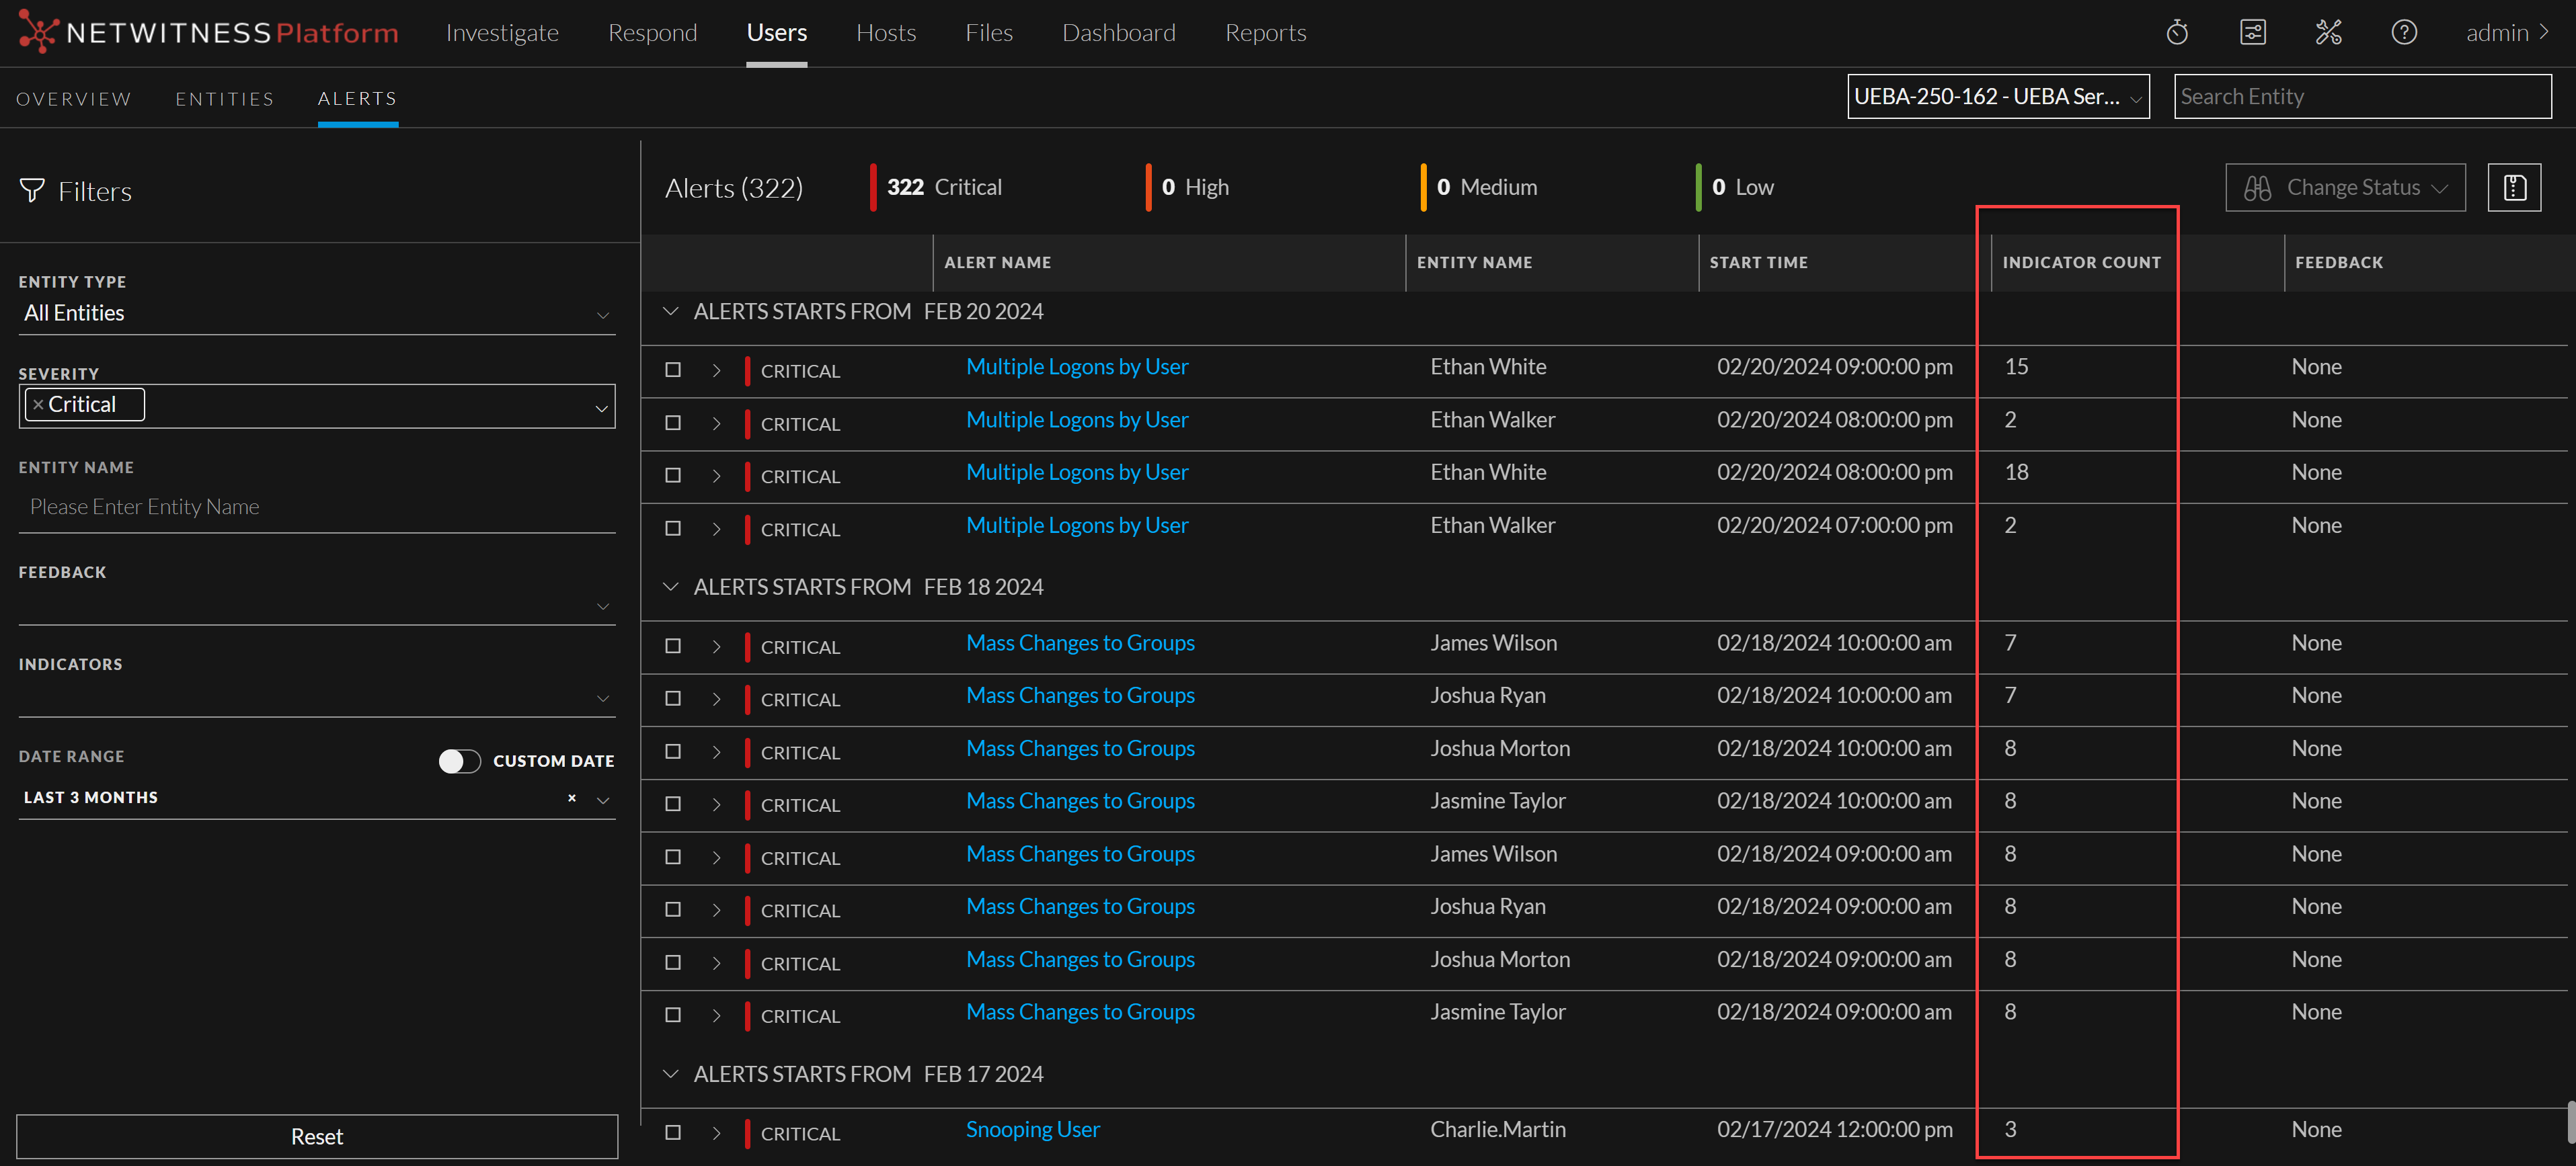Open the Entity Type All Entities dropdown
This screenshot has height=1166, width=2576.
point(316,314)
